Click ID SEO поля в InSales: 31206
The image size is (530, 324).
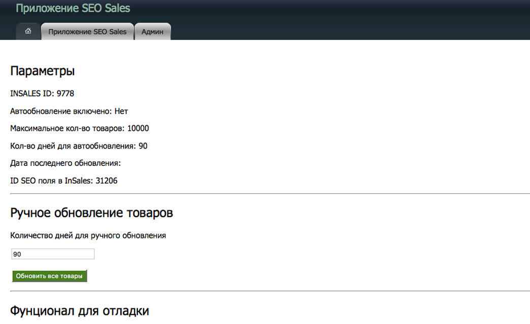coord(63,181)
